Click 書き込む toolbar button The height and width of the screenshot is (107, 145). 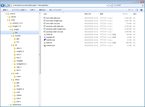[x=42, y=10]
